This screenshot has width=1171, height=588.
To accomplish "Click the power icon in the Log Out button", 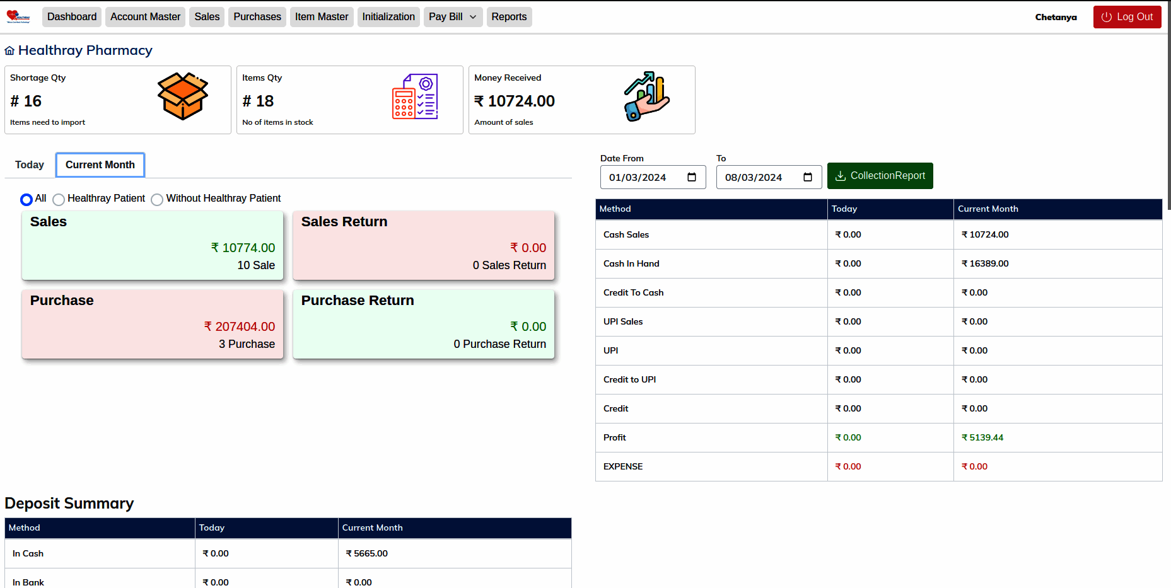I will (1107, 17).
